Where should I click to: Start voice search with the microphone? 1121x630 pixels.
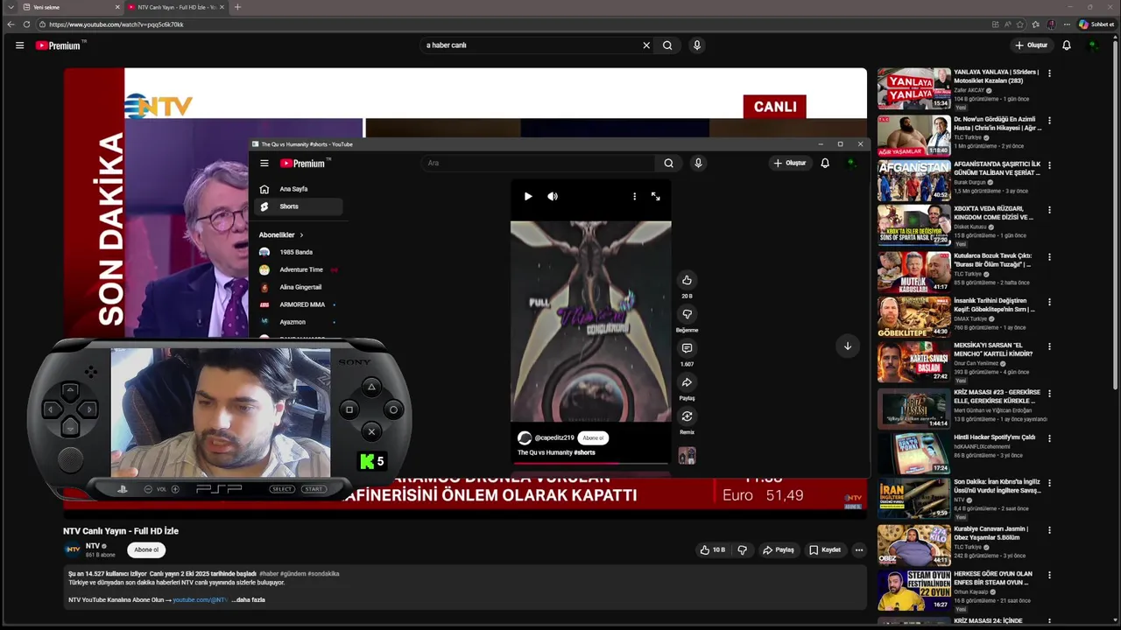point(697,45)
